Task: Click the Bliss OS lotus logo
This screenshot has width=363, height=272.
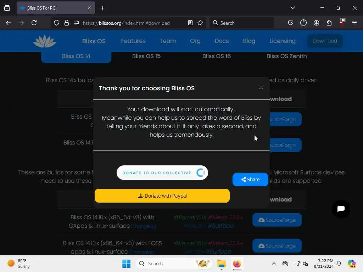Action: coord(44,41)
